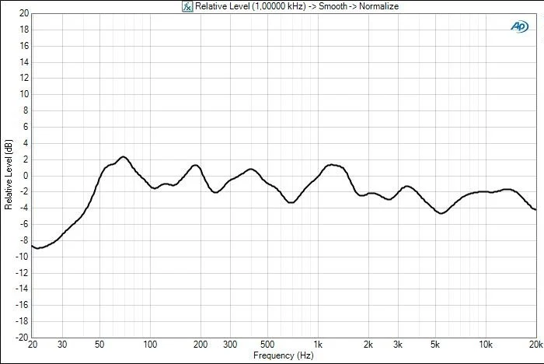This screenshot has height=364, width=544.
Task: Click the curve dip near 5.5 kHz
Action: 441,213
